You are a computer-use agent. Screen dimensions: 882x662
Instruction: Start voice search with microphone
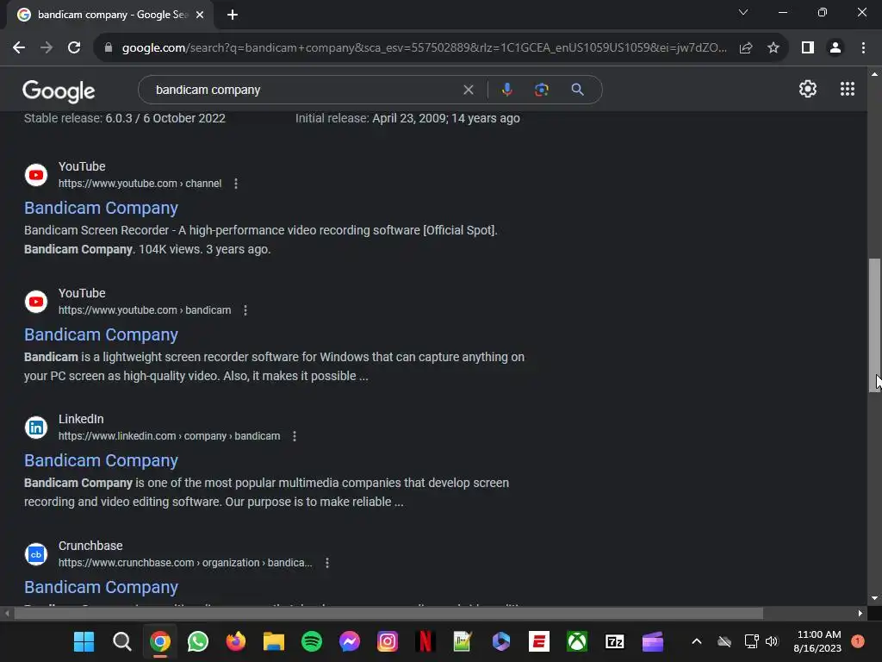click(x=506, y=90)
